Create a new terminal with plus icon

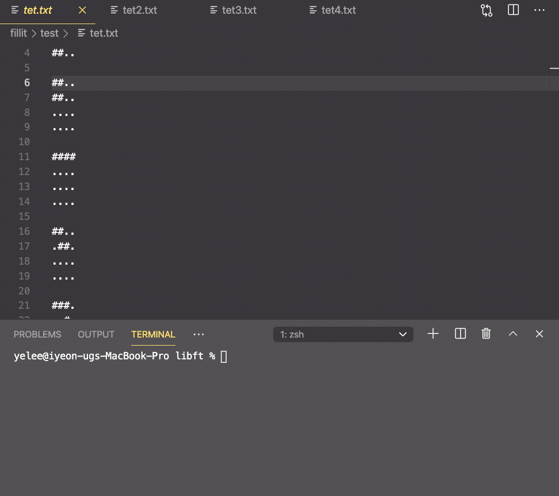click(432, 334)
